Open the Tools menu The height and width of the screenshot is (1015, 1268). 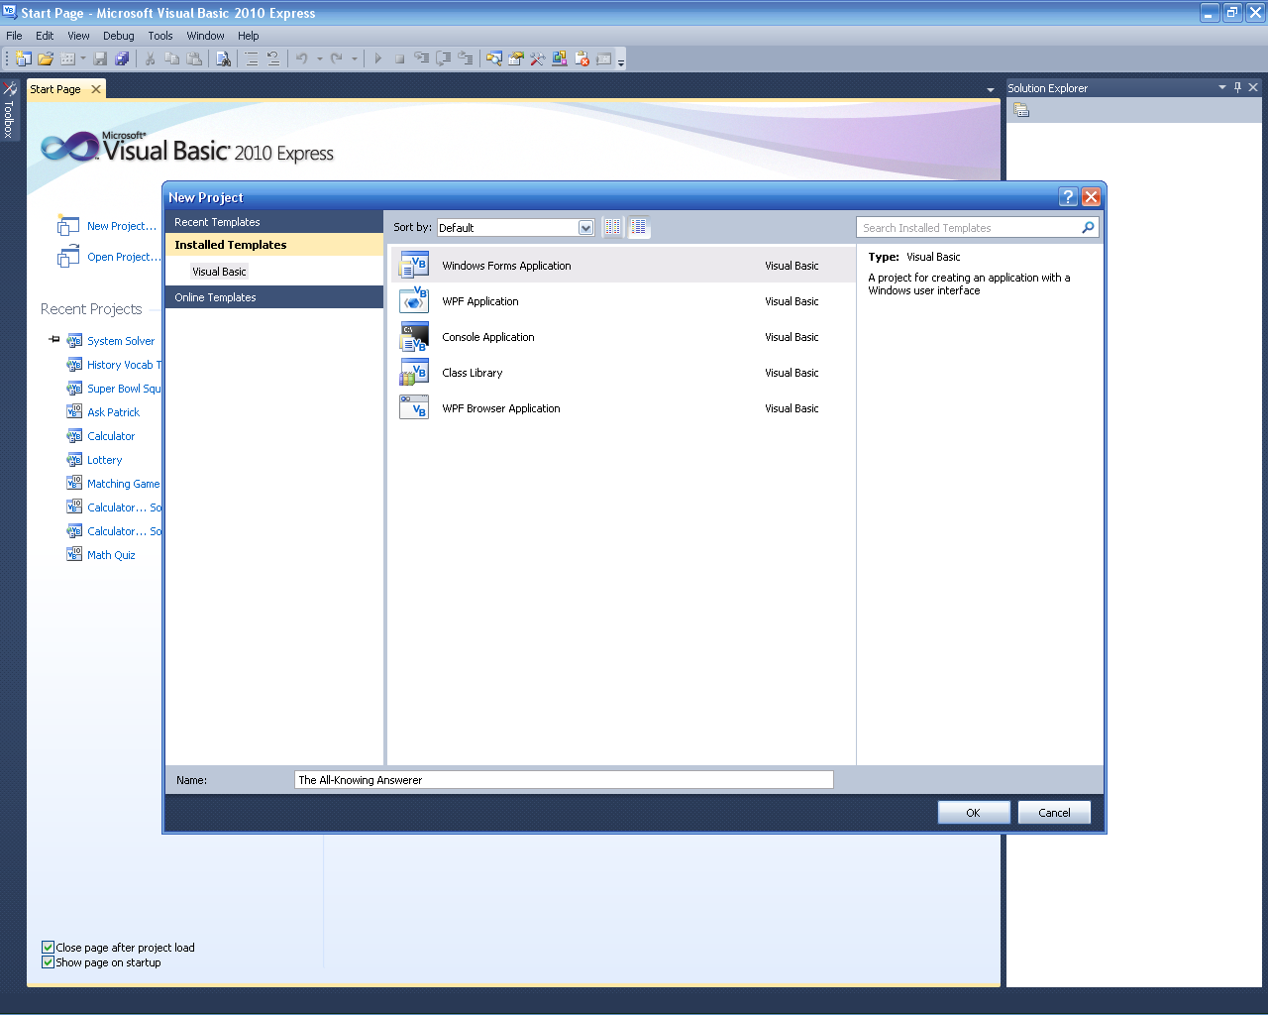coord(160,36)
